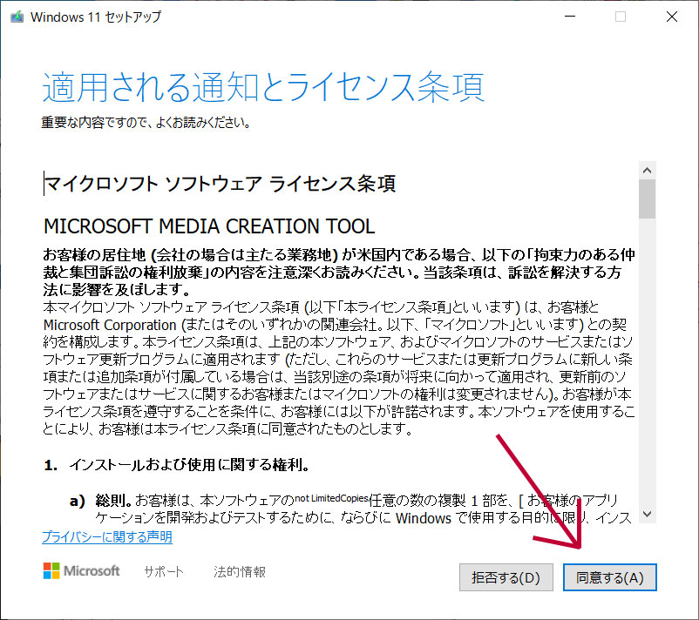Click the Windows 11 setup title bar icon
Screen dimensions: 699x620
tap(16, 17)
